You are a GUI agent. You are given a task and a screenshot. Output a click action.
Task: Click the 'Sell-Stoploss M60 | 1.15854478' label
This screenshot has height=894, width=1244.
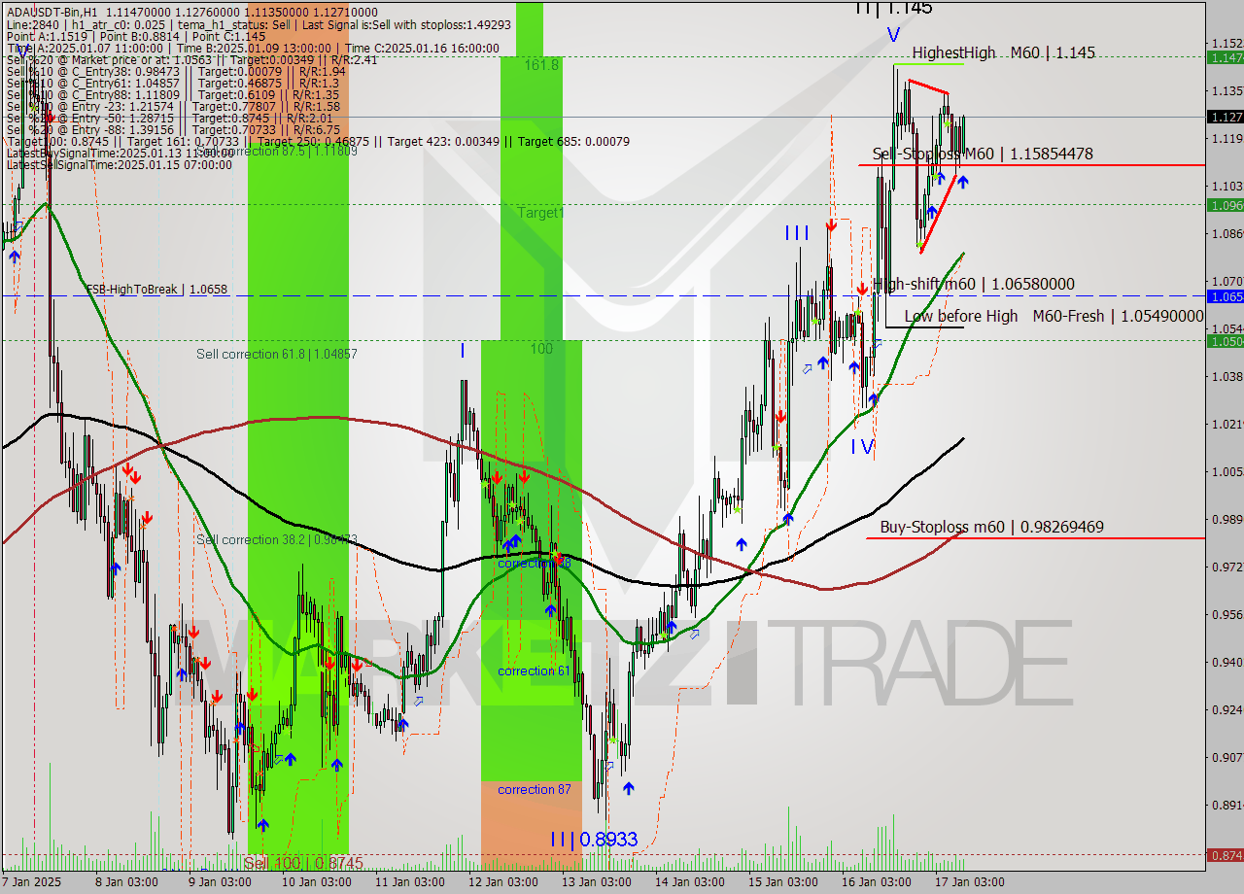983,154
